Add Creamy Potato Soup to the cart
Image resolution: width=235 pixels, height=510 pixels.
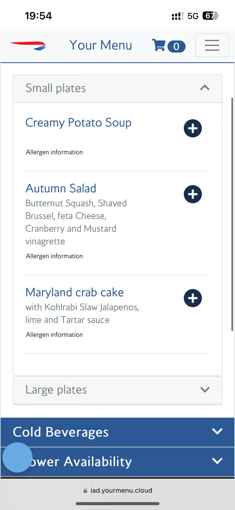(x=193, y=128)
